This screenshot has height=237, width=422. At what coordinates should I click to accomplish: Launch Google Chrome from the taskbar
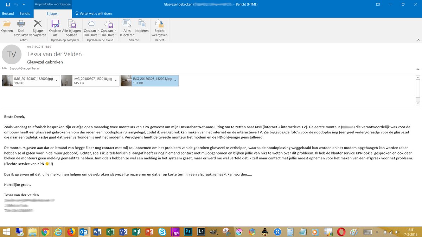[45, 231]
